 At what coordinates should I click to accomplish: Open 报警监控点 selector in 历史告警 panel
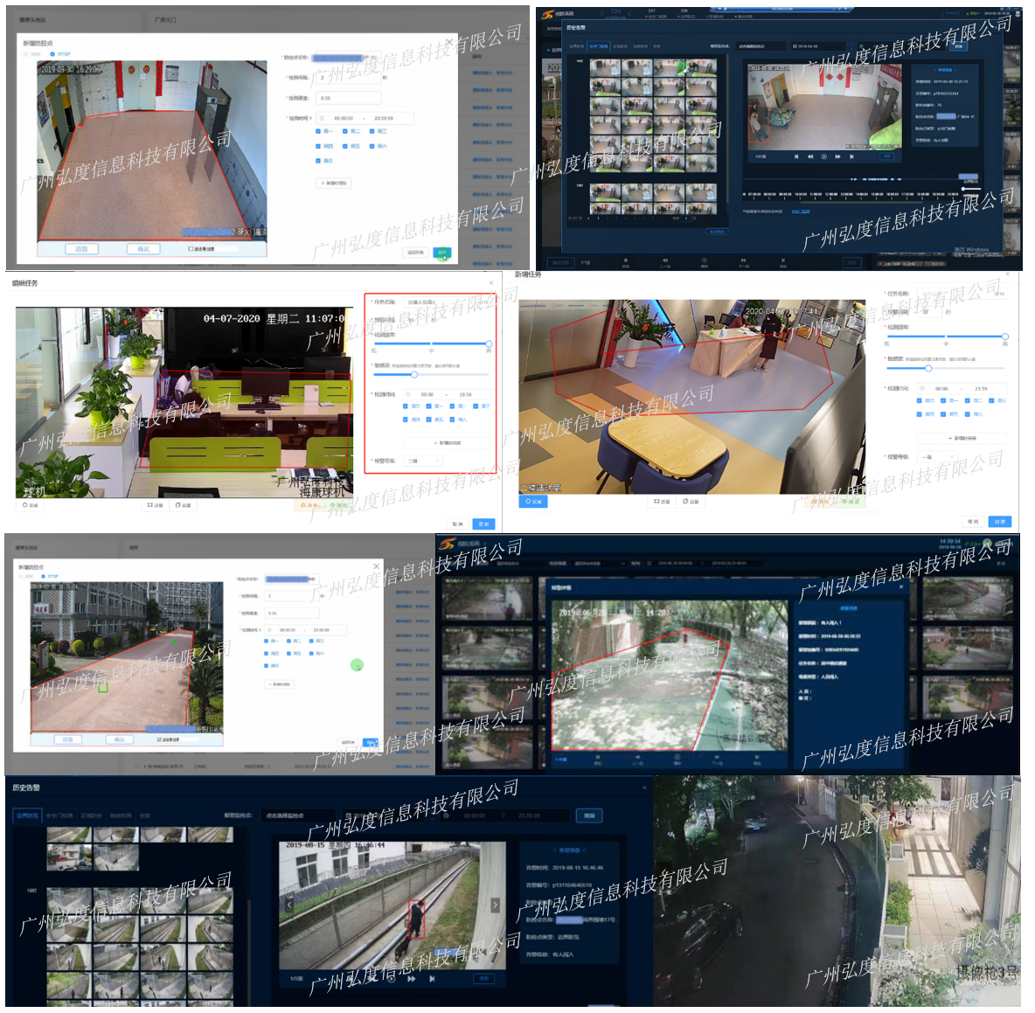click(292, 815)
